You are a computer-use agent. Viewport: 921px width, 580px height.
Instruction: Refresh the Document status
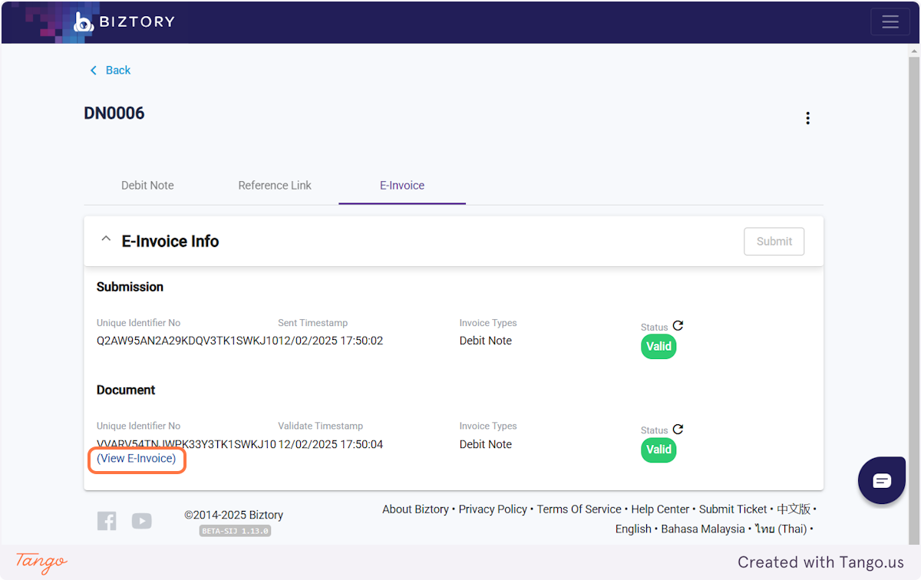[678, 430]
